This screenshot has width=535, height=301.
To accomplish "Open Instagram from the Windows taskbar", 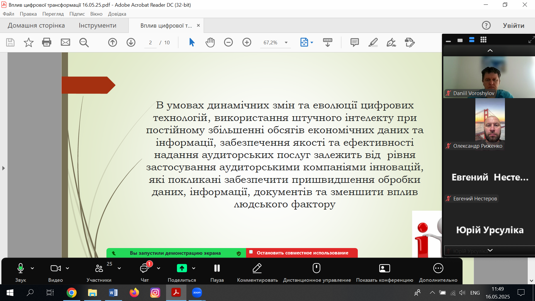I will pyautogui.click(x=155, y=293).
